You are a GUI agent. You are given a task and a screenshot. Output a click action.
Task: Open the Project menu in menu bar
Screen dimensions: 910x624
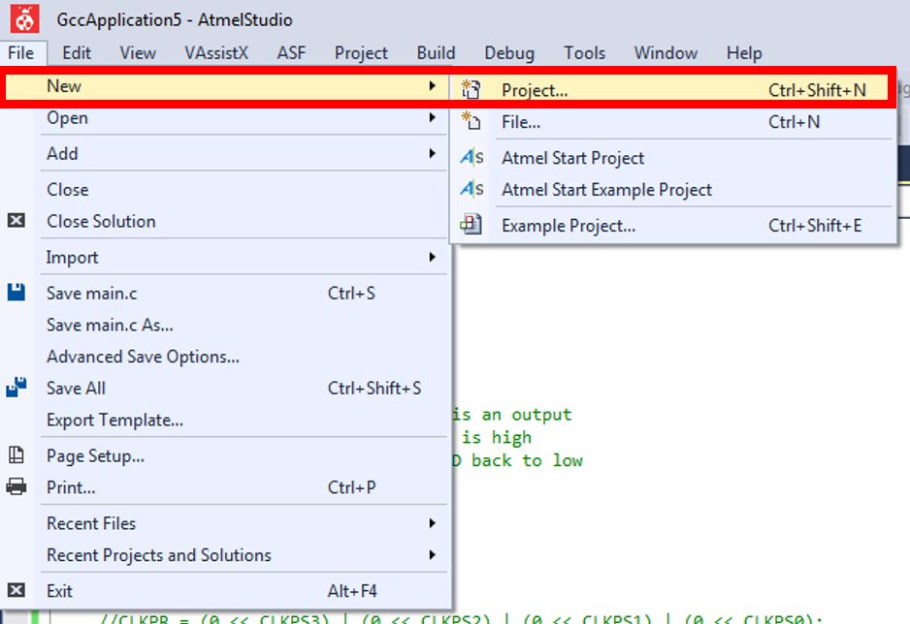(x=361, y=52)
